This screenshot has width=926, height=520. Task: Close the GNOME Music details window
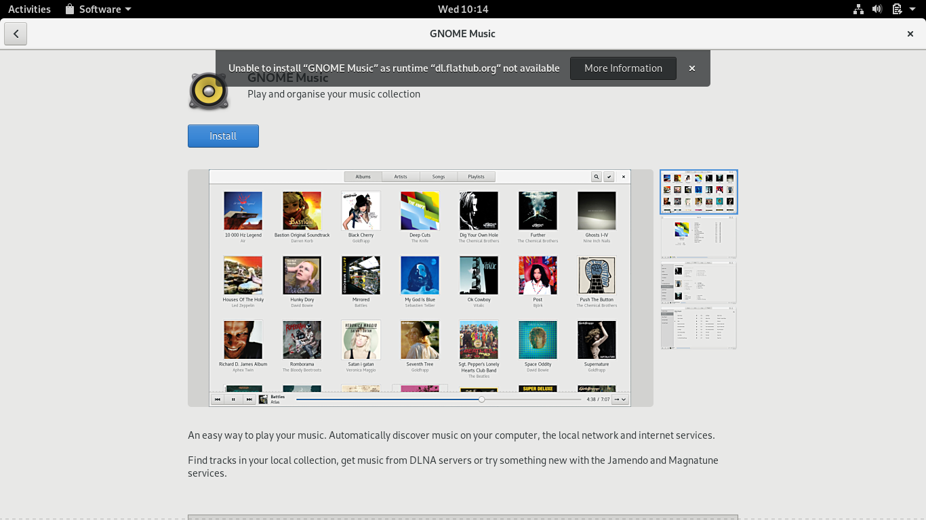(910, 34)
